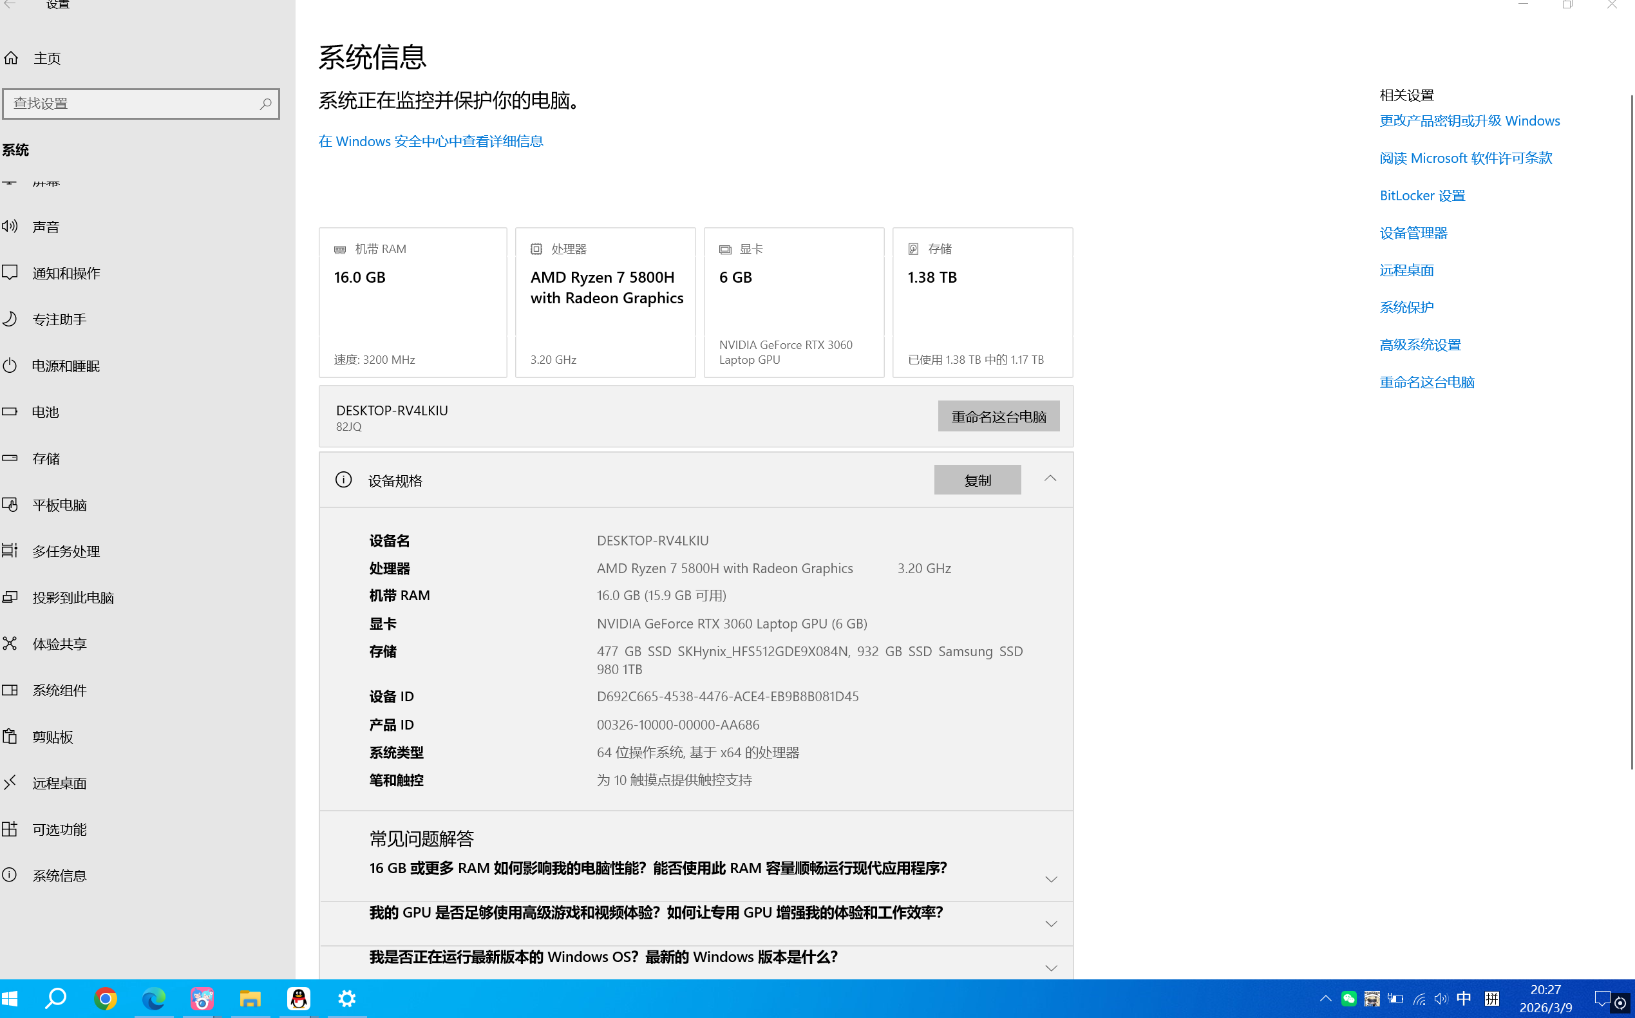Screen dimensions: 1635x1018
Task: Open Clipboard settings icon
Action: [x=10, y=736]
